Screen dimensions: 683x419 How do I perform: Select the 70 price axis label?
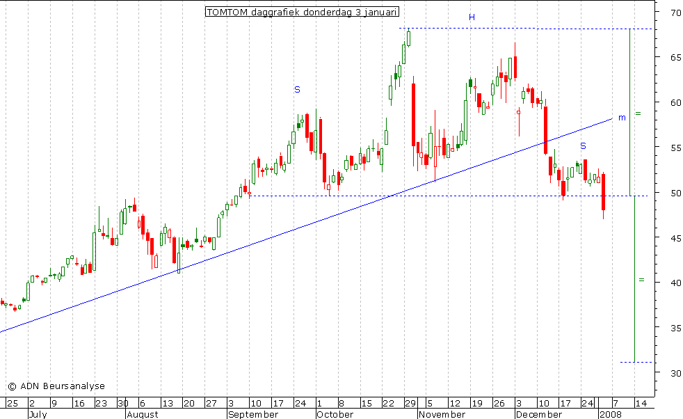675,13
